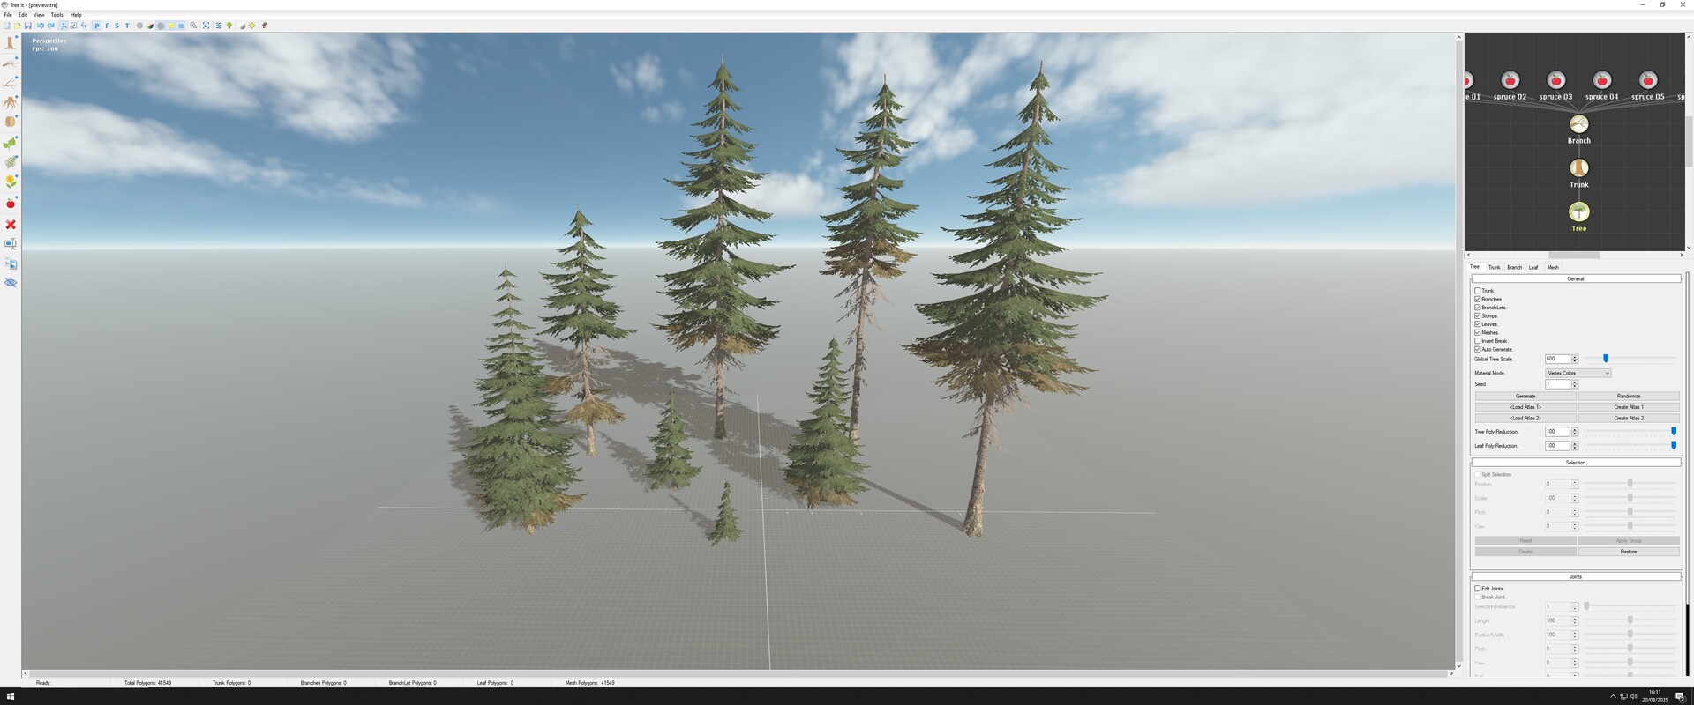Open the Tools menu
Image resolution: width=1694 pixels, height=705 pixels.
coord(56,15)
